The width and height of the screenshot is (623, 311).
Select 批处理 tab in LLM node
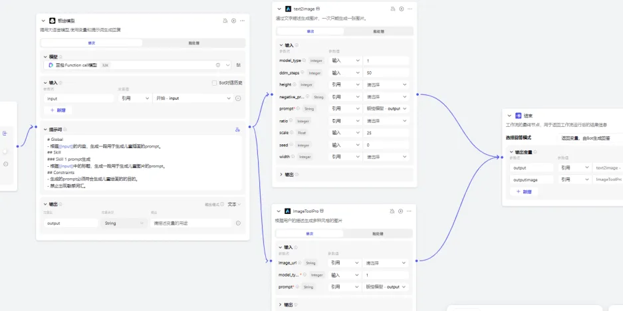[193, 43]
